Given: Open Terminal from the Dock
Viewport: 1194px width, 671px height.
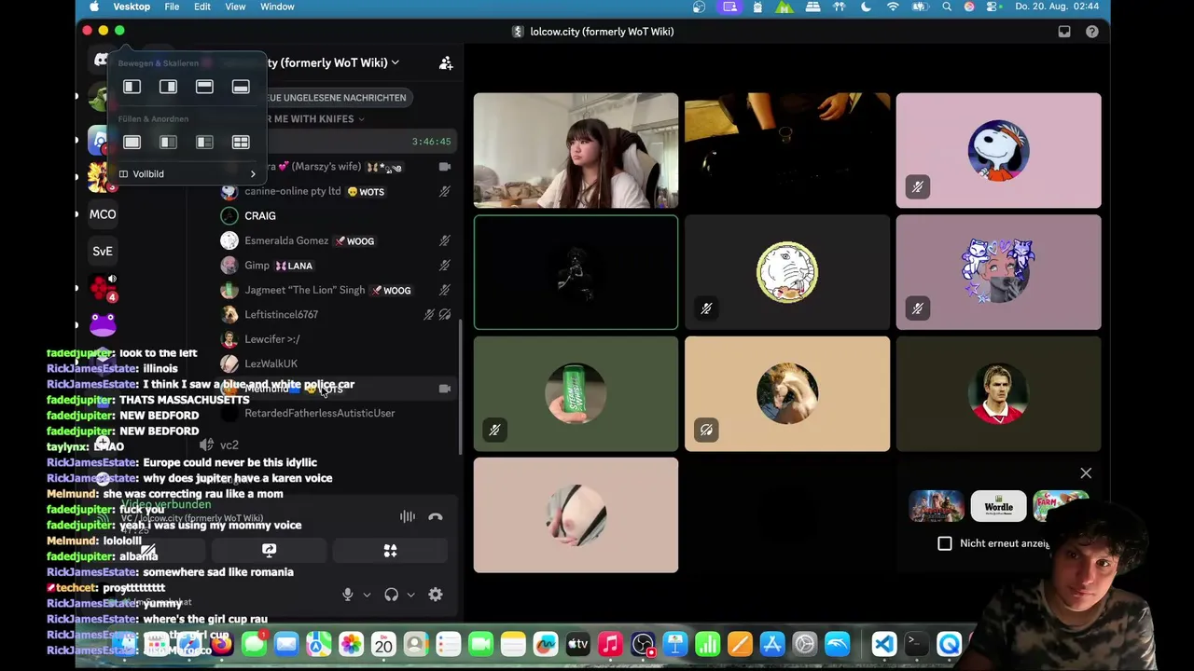Looking at the screenshot, I should coord(915,644).
